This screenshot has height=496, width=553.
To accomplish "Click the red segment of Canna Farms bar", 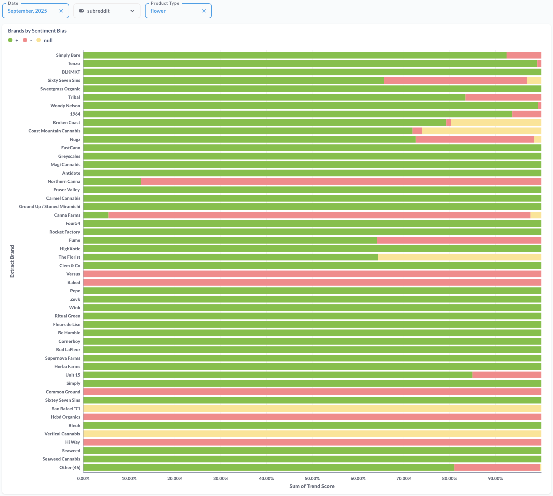I will click(319, 215).
